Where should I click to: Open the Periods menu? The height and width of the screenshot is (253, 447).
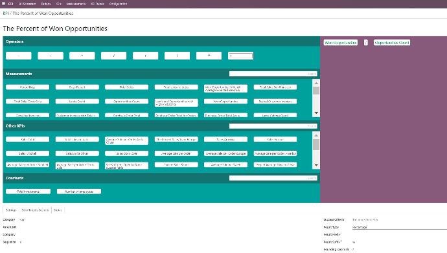(x=46, y=4)
